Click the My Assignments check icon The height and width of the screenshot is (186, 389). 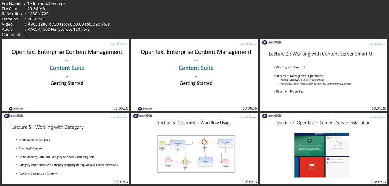(328, 138)
